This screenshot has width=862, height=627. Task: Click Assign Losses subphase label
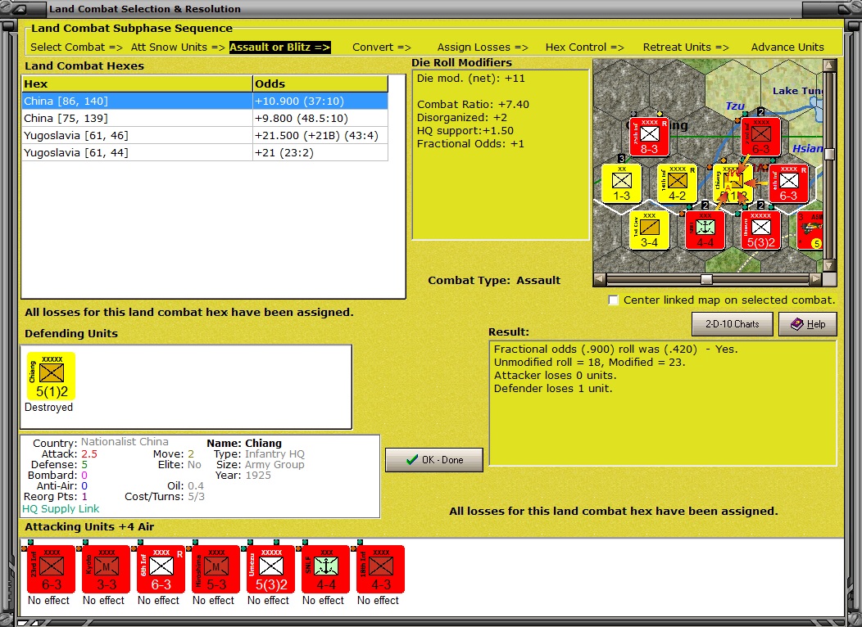(483, 47)
